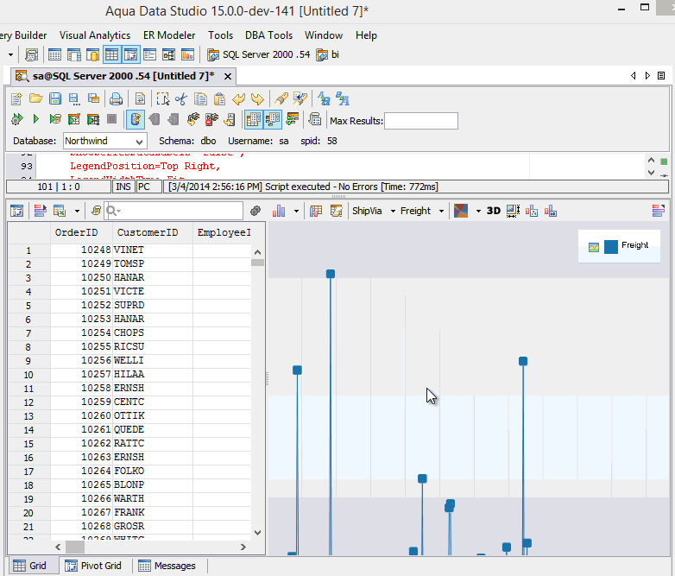Open the tab list button at top right
The height and width of the screenshot is (576, 675).
coord(661,76)
